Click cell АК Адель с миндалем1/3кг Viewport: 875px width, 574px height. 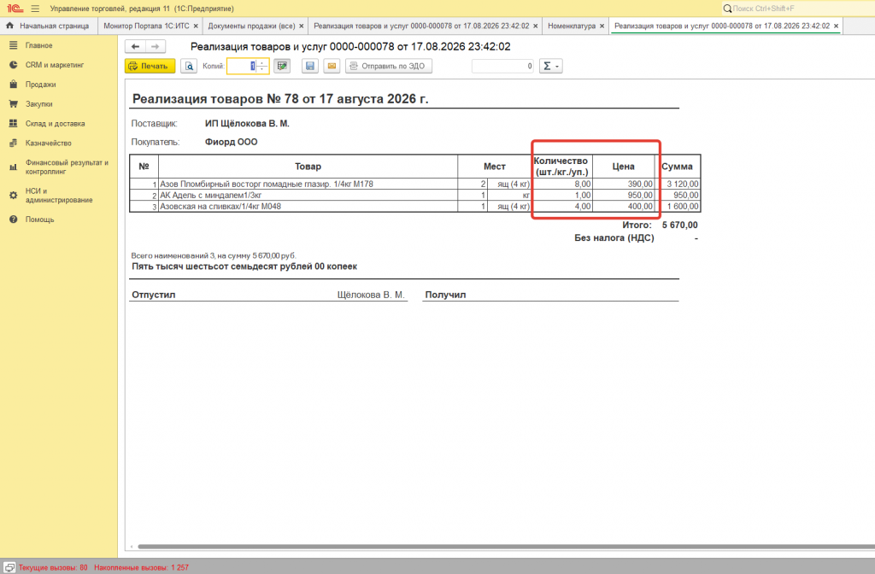(x=308, y=195)
